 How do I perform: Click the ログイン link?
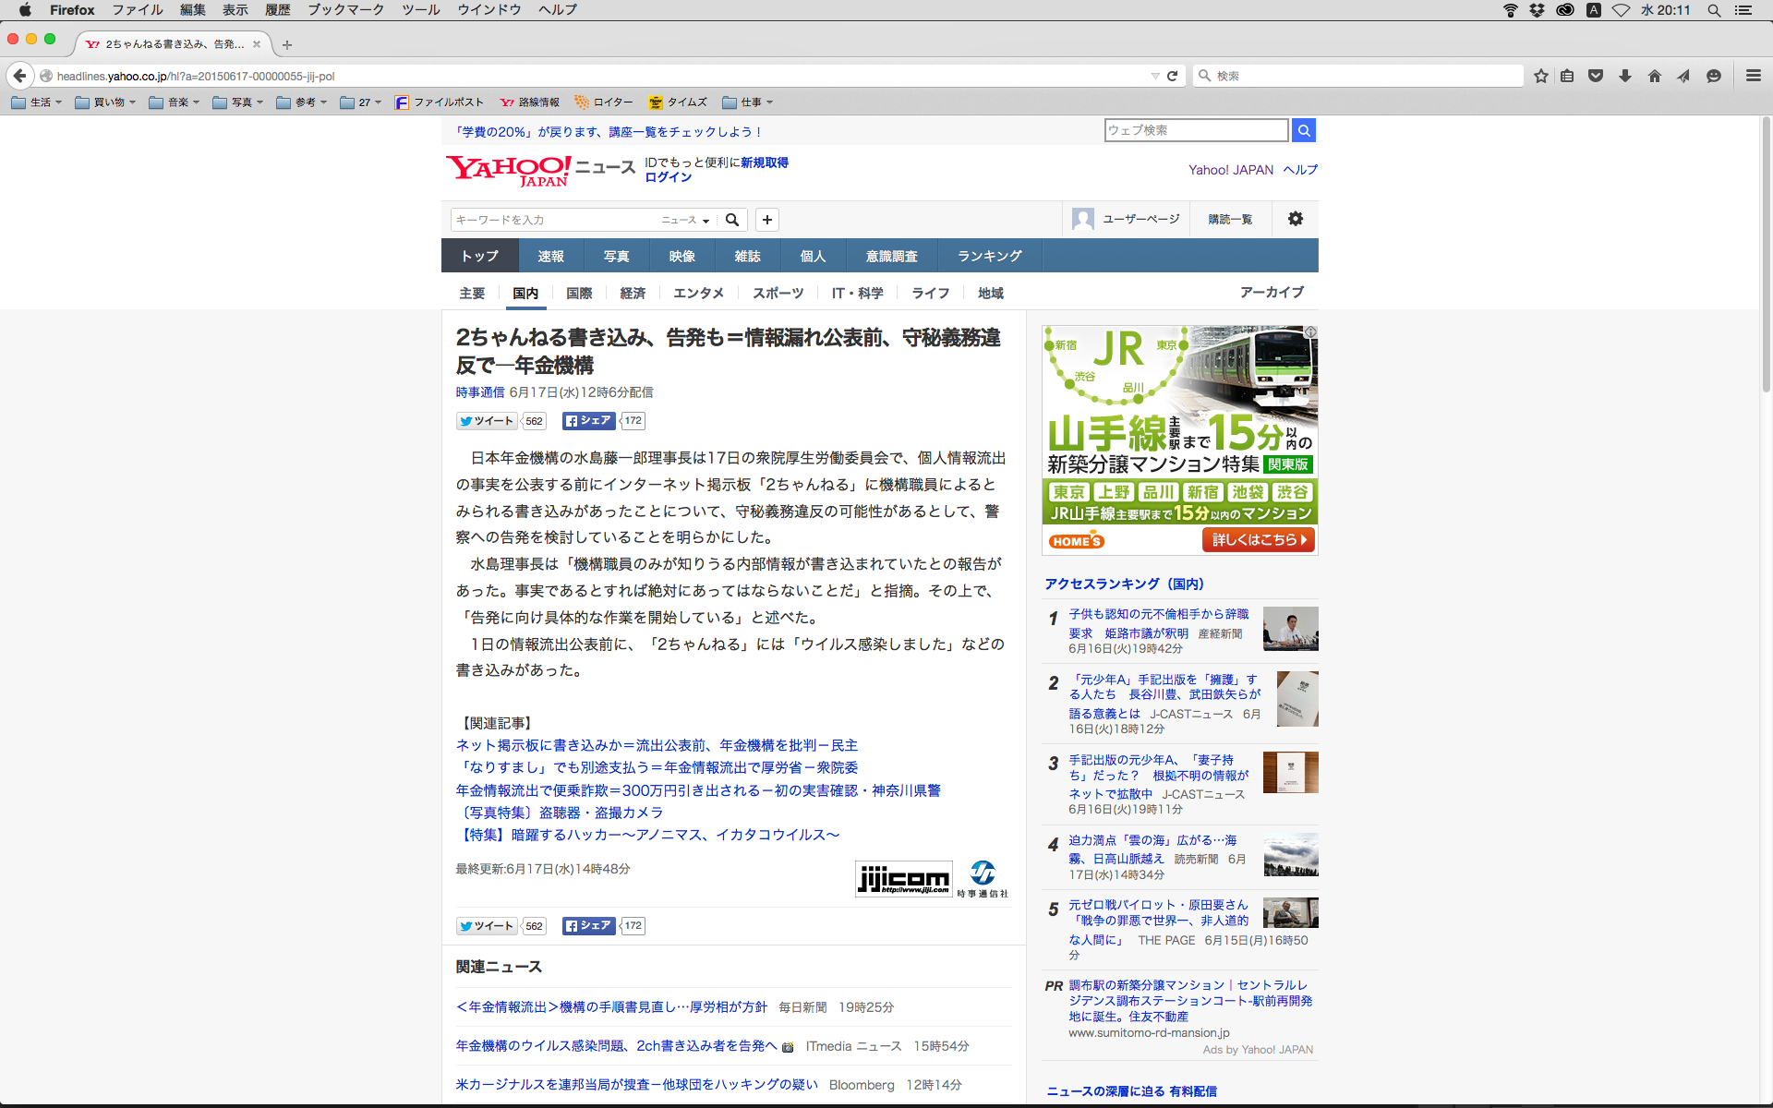668,177
